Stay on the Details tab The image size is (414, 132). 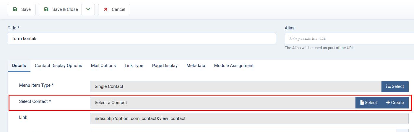pos(19,66)
